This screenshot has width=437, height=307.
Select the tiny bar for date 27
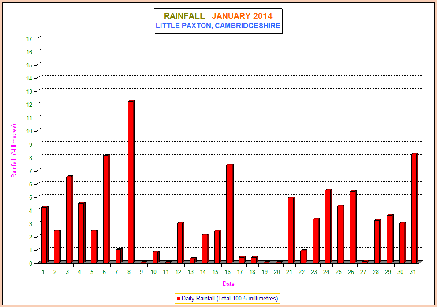point(366,262)
